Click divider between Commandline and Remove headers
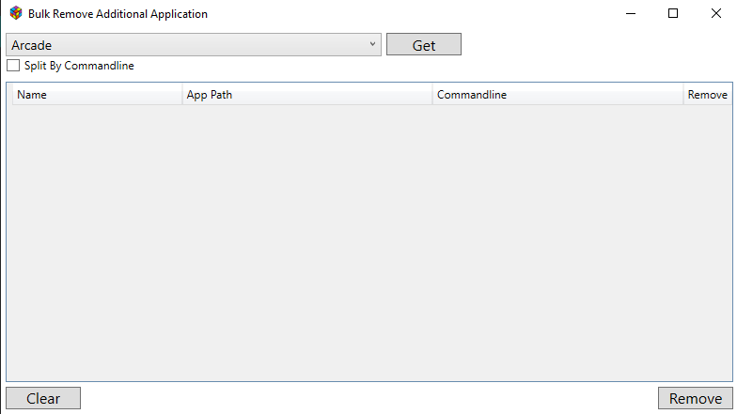This screenshot has height=414, width=737. pos(683,94)
